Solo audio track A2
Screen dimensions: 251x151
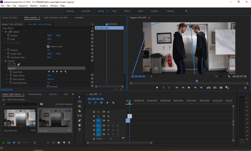(x=113, y=130)
